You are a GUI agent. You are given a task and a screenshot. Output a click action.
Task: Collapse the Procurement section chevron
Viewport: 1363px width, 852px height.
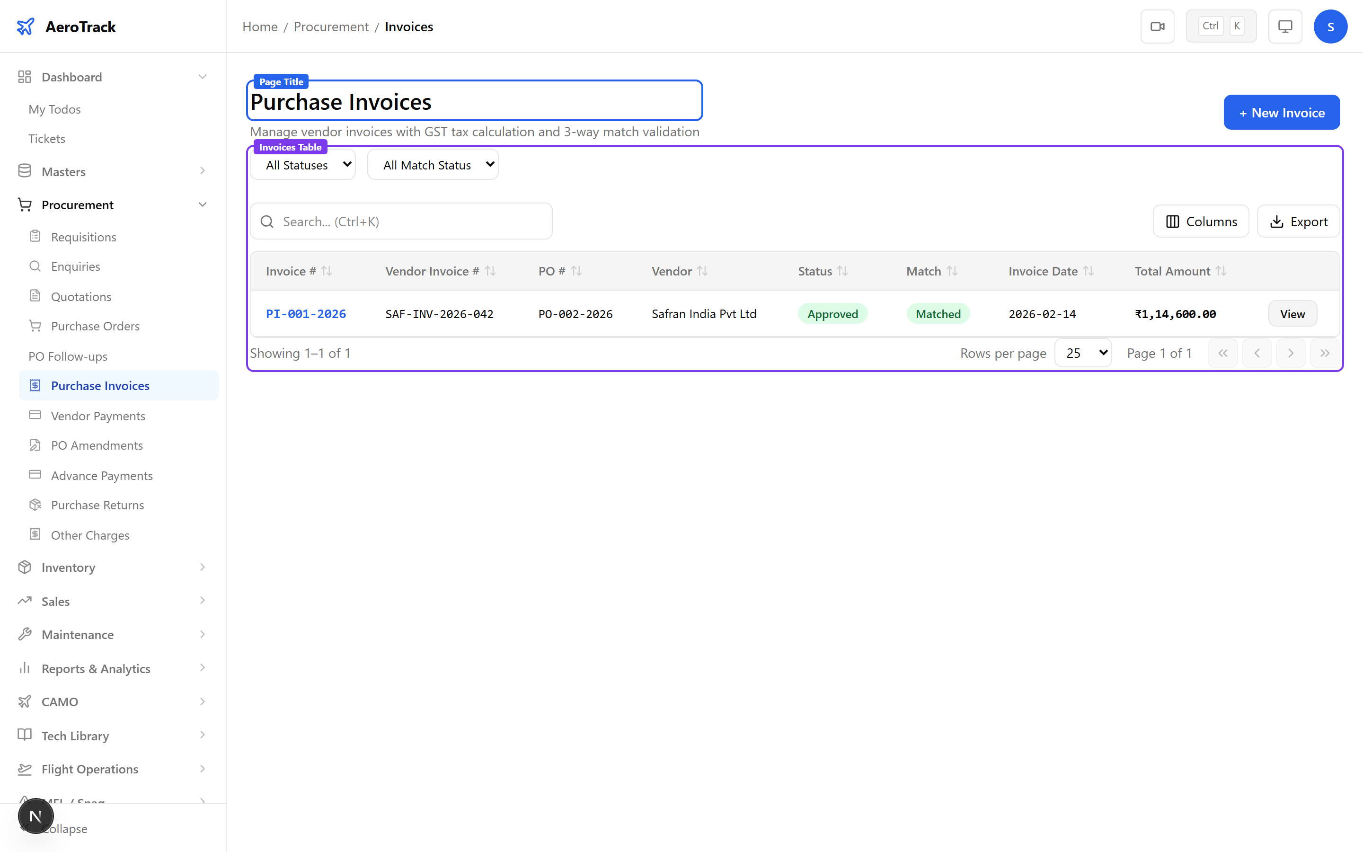point(202,204)
